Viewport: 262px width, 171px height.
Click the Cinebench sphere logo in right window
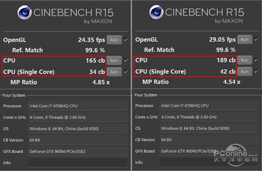pos(156,12)
